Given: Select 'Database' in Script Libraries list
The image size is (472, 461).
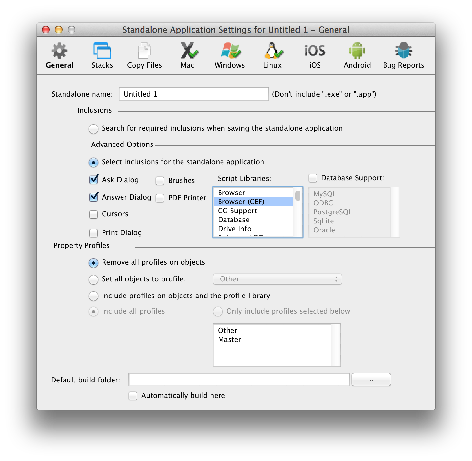Looking at the screenshot, I should [253, 220].
